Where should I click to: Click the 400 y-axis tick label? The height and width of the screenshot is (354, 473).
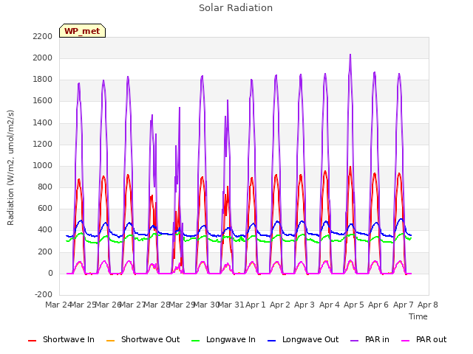[44, 230]
